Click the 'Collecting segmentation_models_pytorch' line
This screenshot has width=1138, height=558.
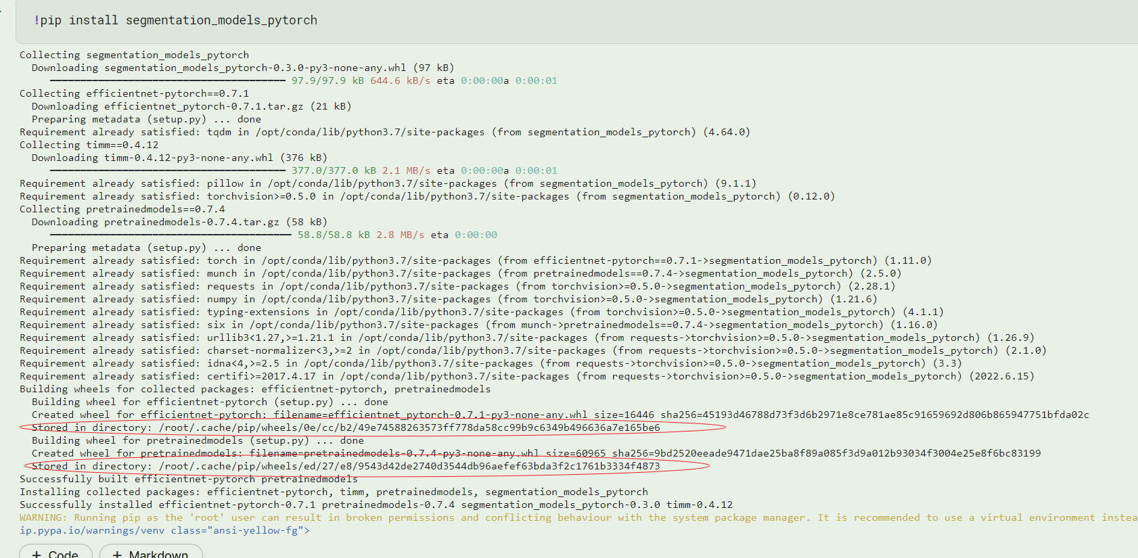(x=134, y=55)
